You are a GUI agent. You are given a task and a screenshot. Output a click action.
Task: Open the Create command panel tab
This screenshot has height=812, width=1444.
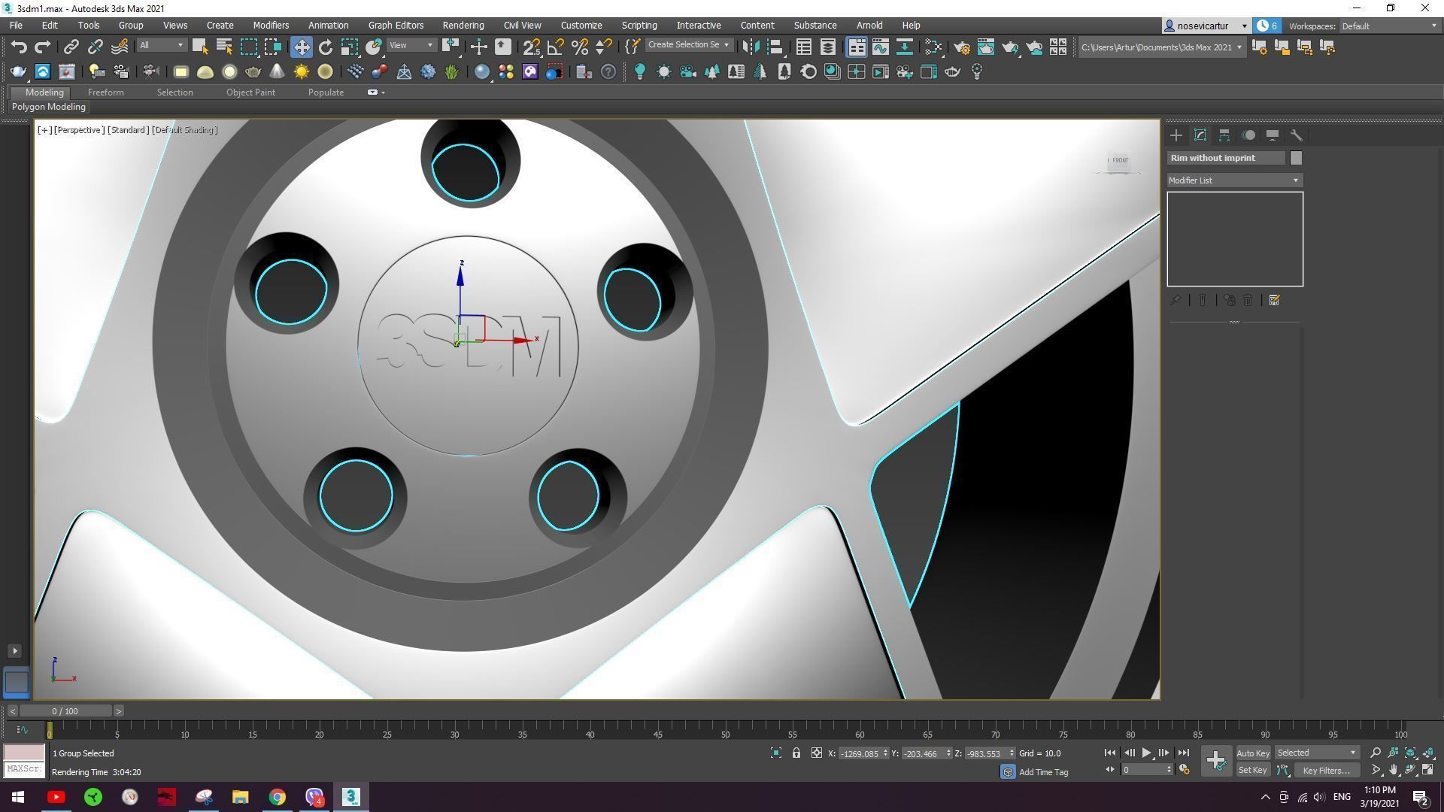pos(1176,135)
